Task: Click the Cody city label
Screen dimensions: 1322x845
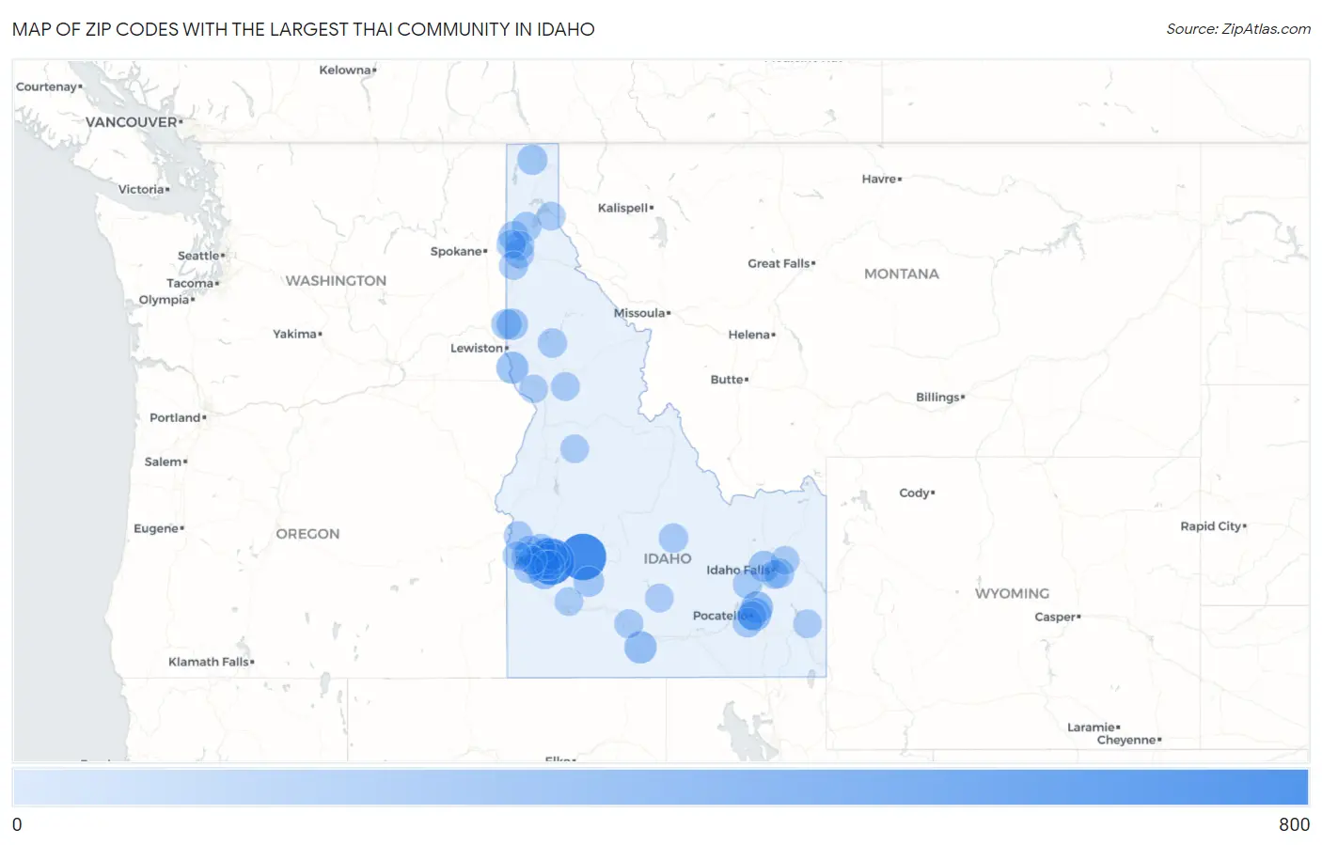Action: point(914,493)
